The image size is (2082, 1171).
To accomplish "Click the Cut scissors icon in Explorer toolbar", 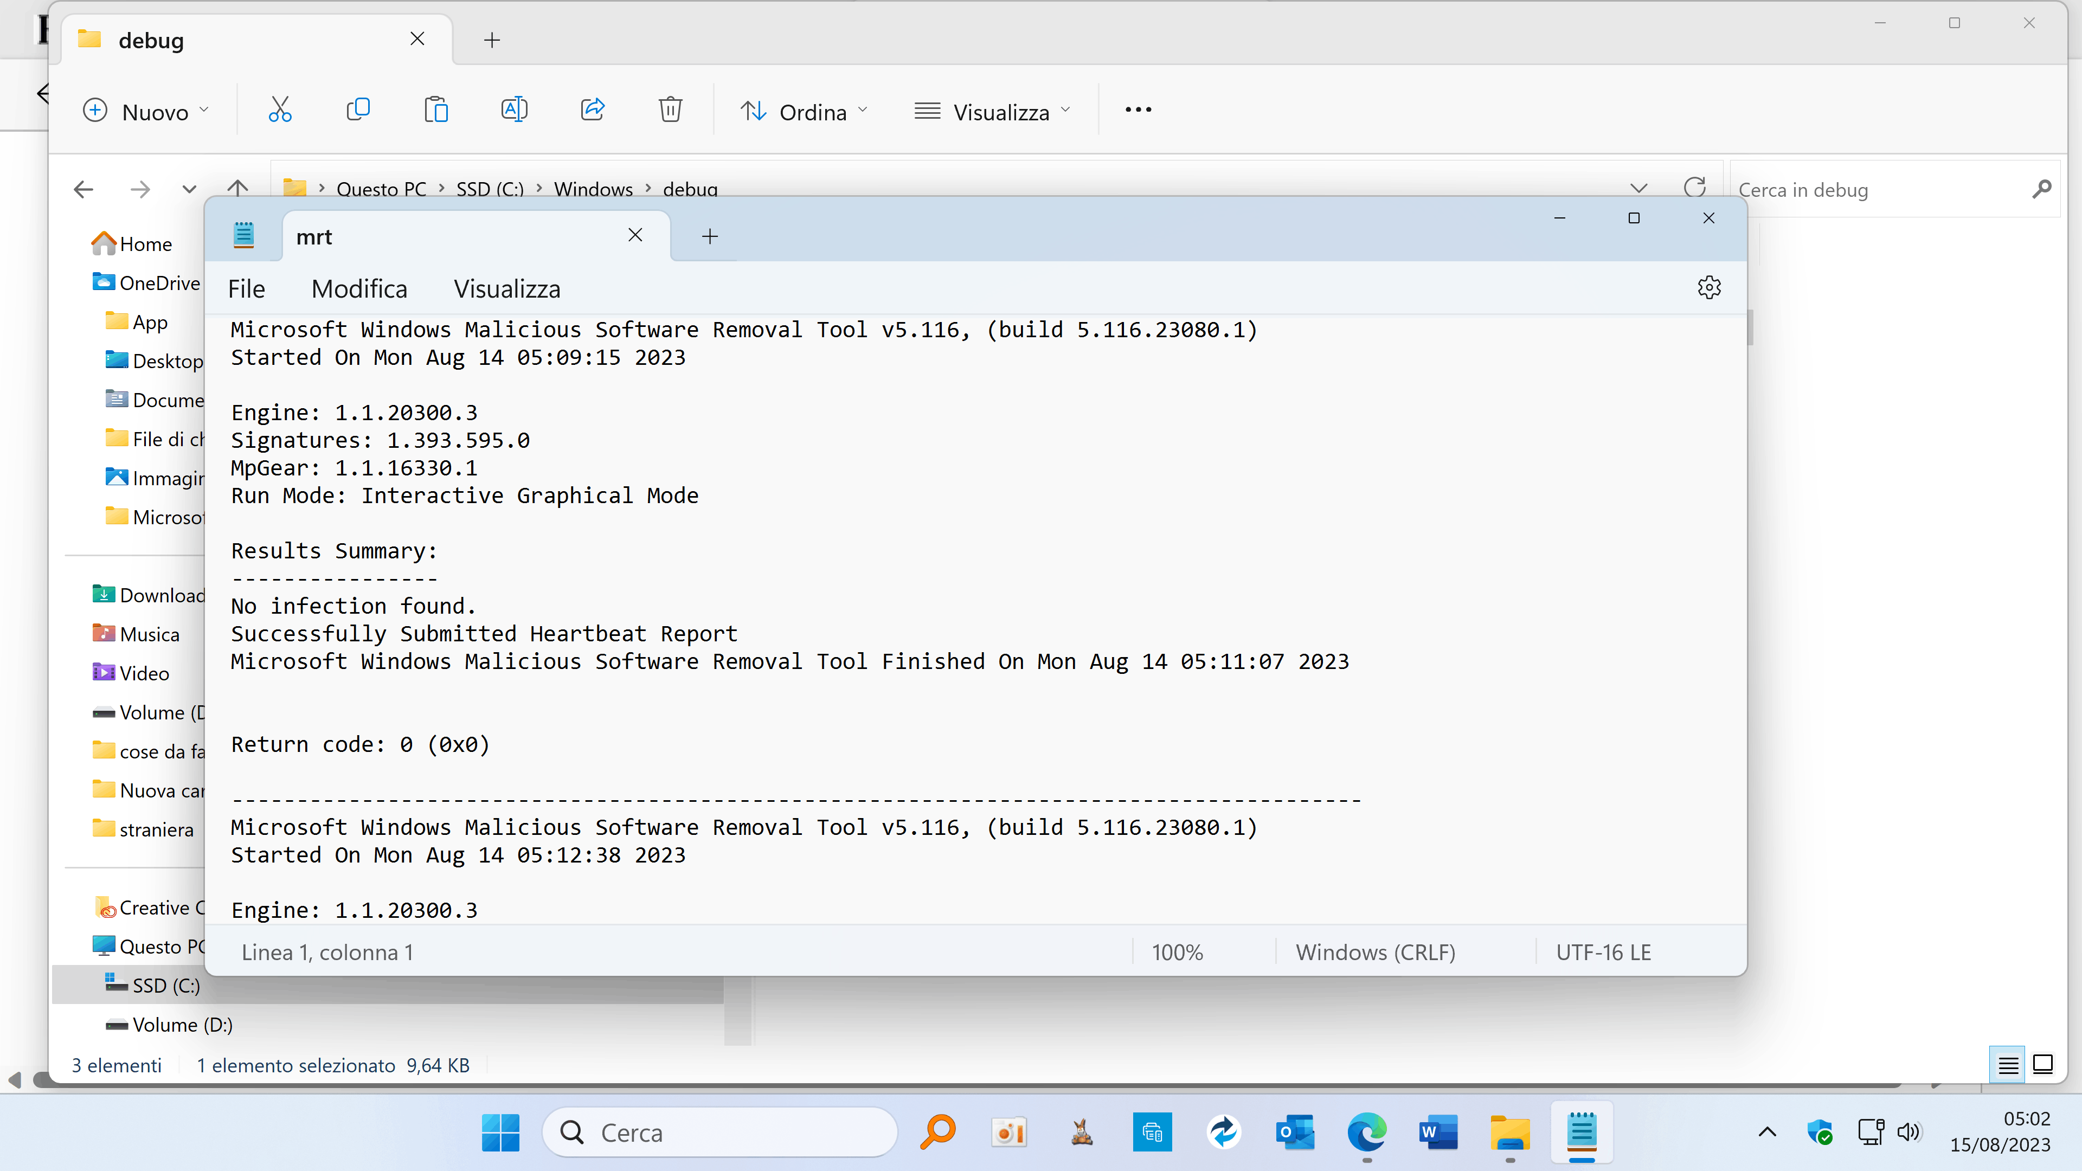I will pos(280,110).
